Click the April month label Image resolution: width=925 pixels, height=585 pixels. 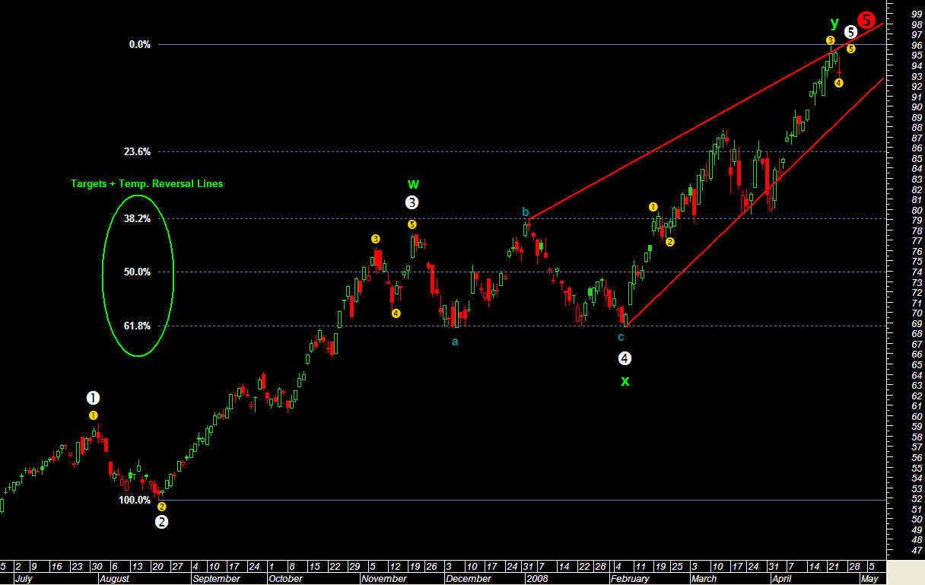pyautogui.click(x=782, y=579)
